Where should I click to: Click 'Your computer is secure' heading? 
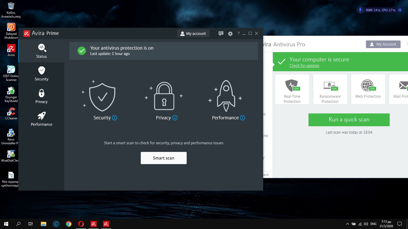[x=319, y=60]
